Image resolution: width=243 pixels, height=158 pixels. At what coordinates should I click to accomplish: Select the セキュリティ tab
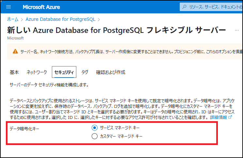(x=64, y=72)
